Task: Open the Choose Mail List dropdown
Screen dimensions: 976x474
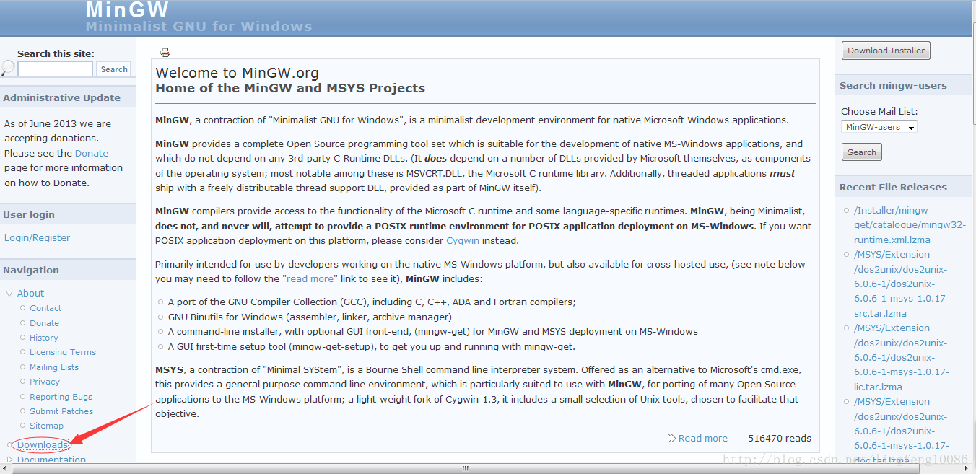Action: [x=879, y=127]
